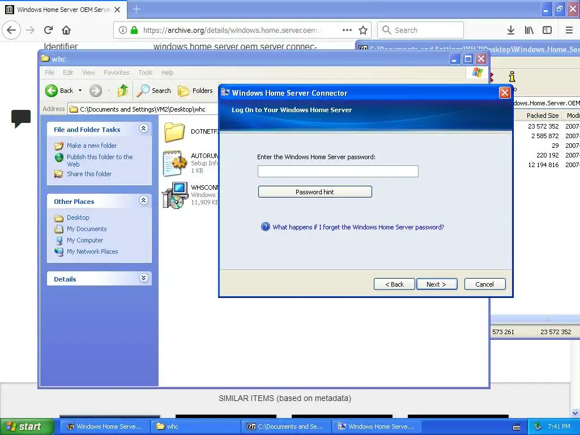The image size is (580, 435).
Task: Switch to 7-Zip Documents taskbar button
Action: pyautogui.click(x=286, y=427)
